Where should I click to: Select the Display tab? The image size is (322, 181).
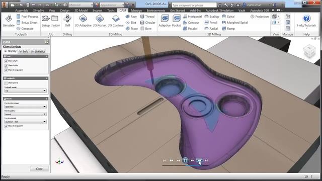tap(10, 51)
